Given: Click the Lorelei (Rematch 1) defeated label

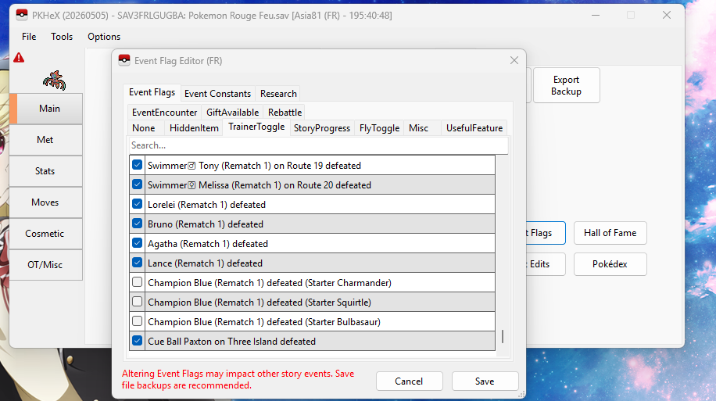Looking at the screenshot, I should pos(206,205).
